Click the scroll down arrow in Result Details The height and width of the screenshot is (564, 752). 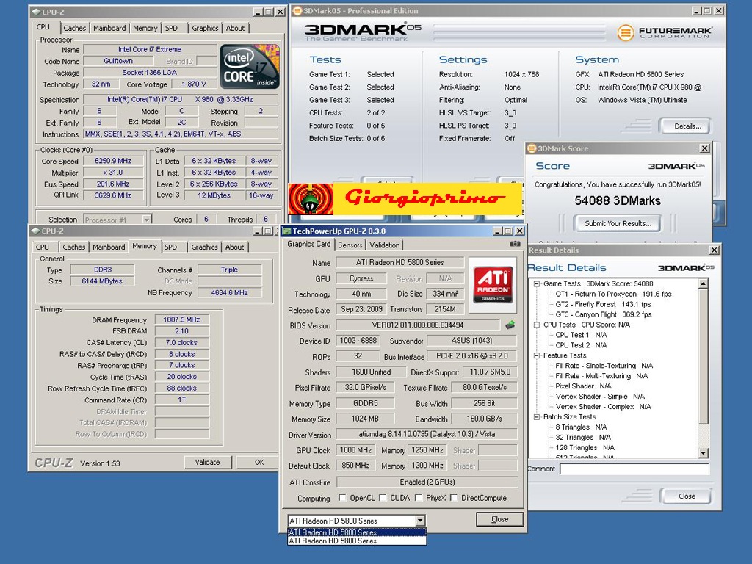[703, 453]
